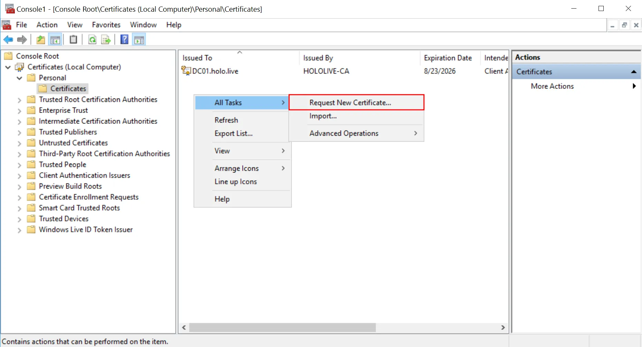Image resolution: width=642 pixels, height=347 pixels.
Task: Expand the Advanced Operations submenu arrow
Action: click(x=416, y=133)
